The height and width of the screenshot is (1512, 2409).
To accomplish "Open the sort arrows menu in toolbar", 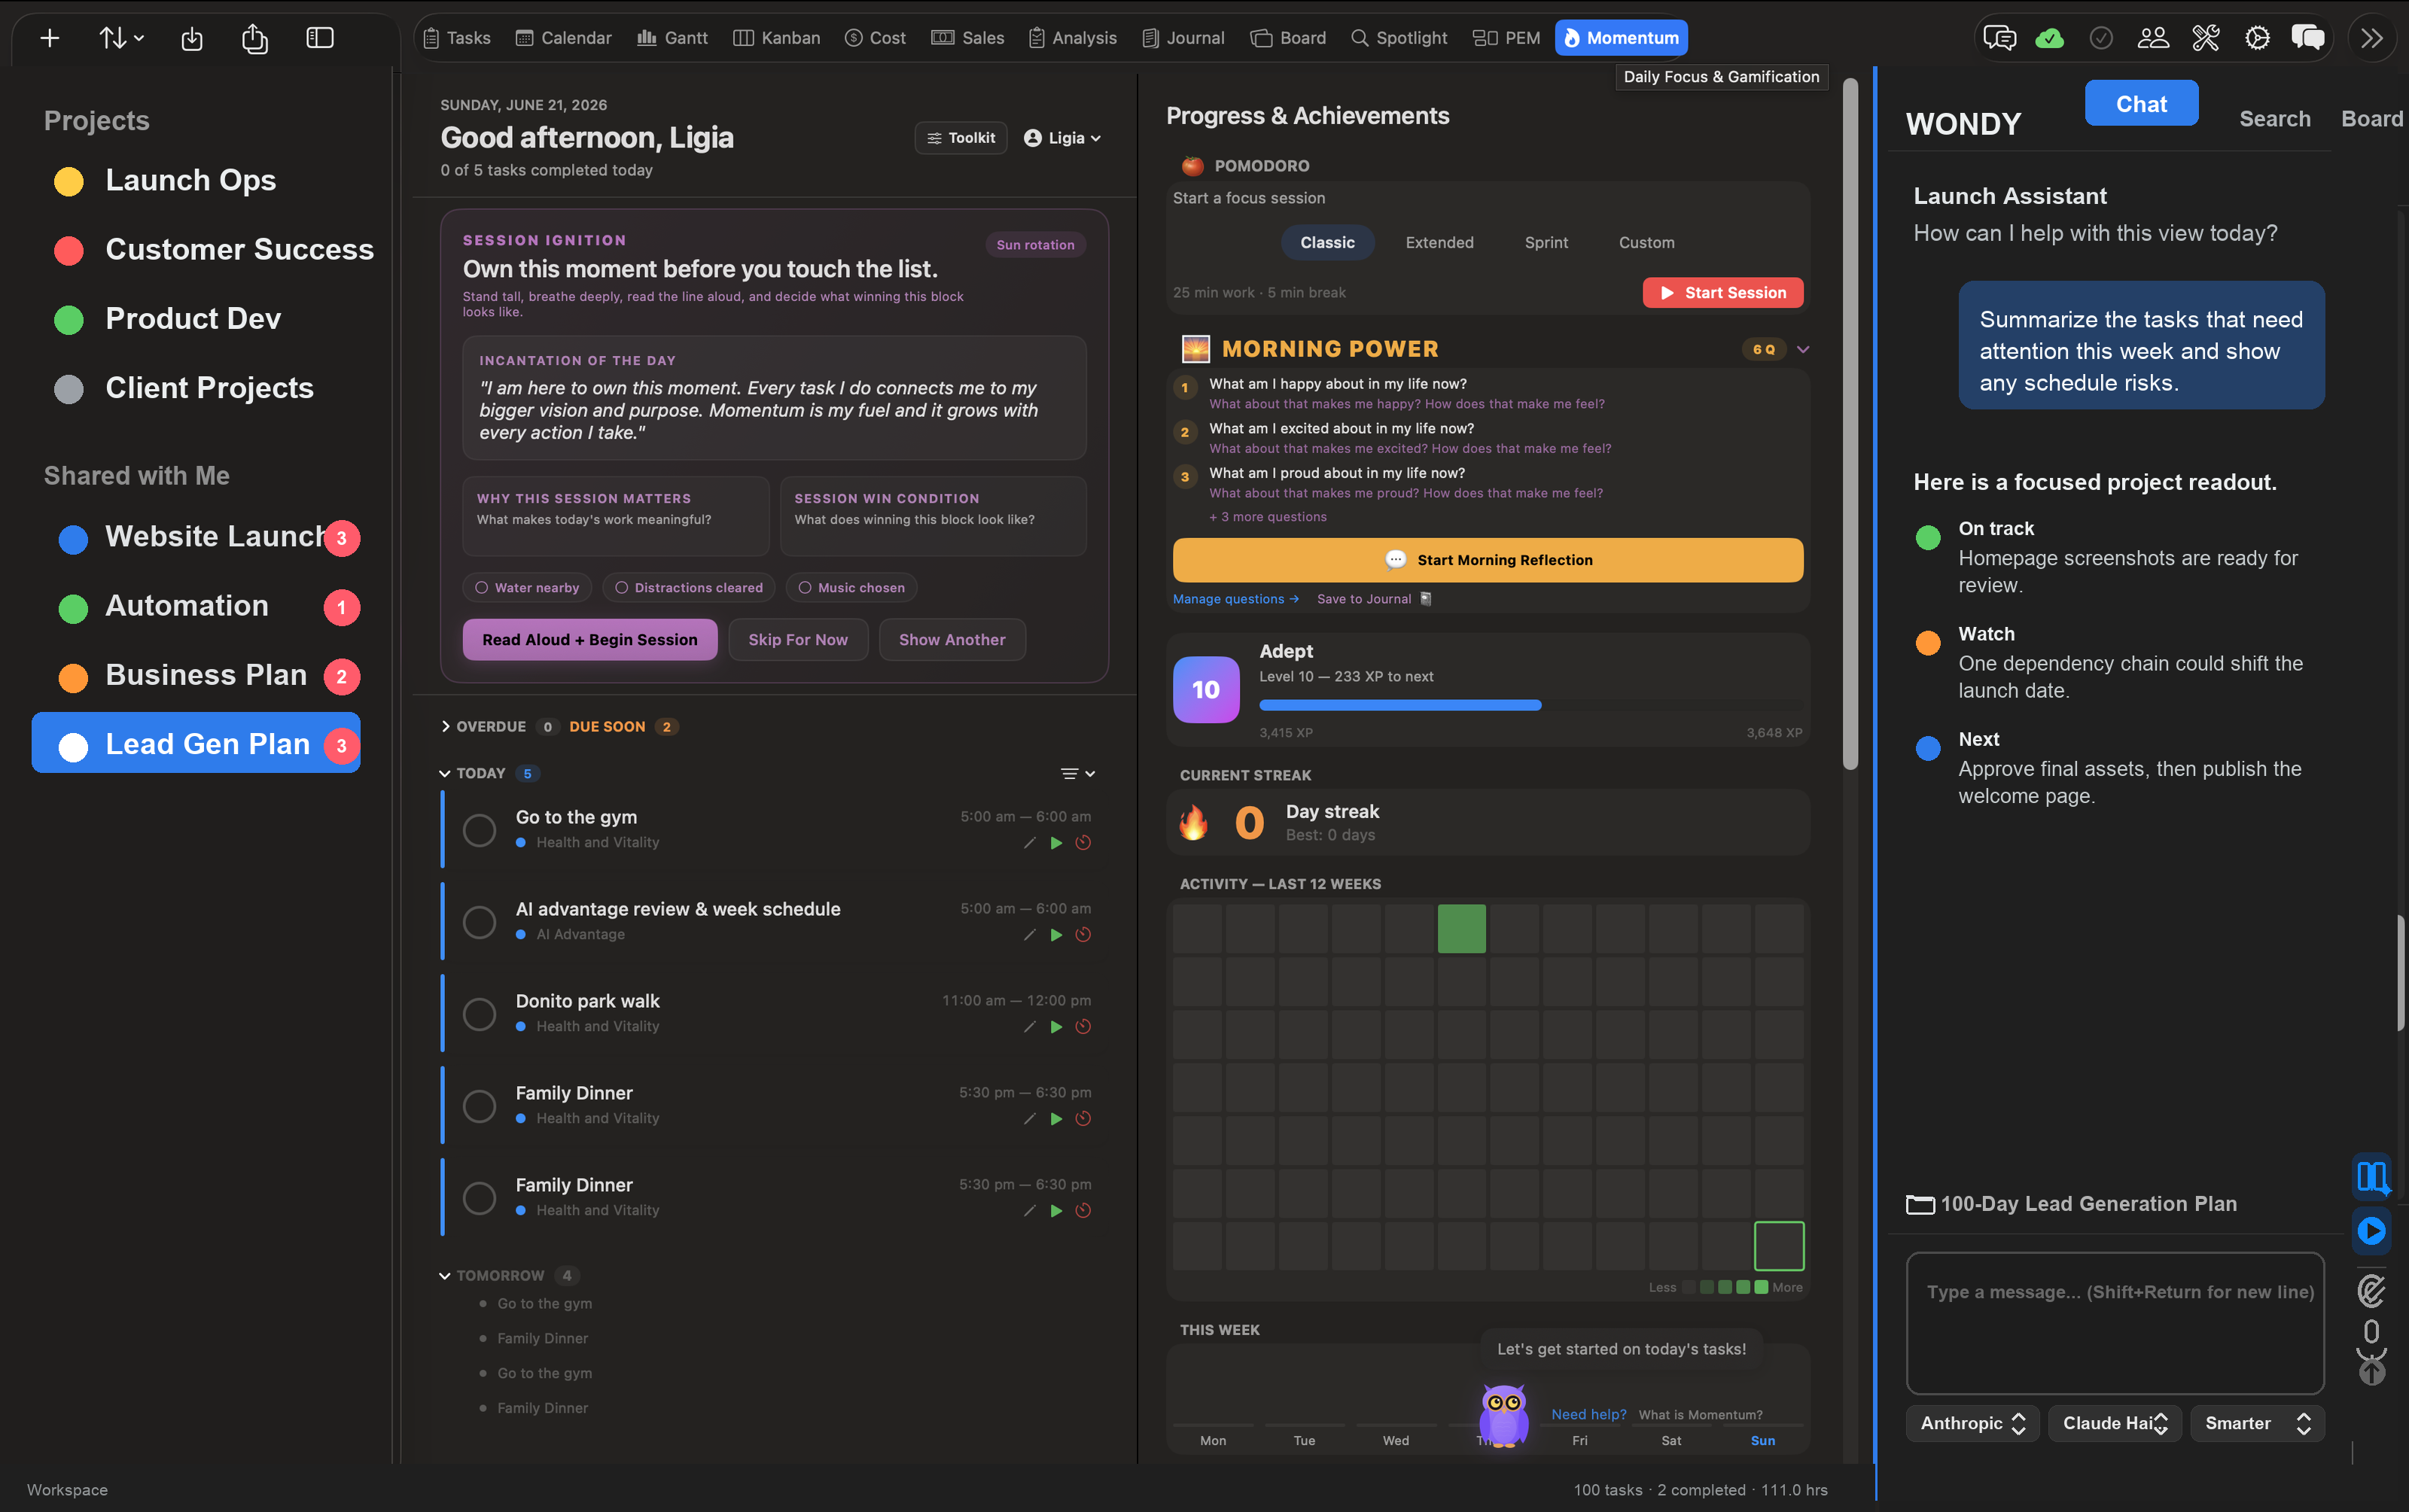I will point(121,38).
